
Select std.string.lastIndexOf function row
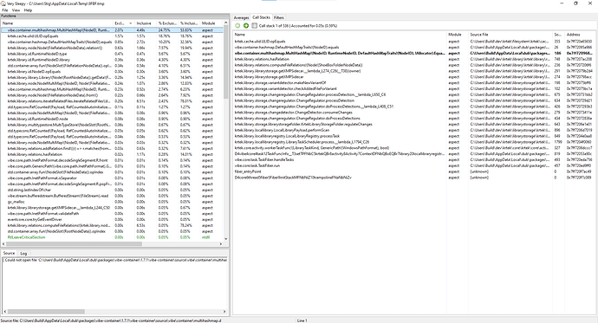[112, 190]
